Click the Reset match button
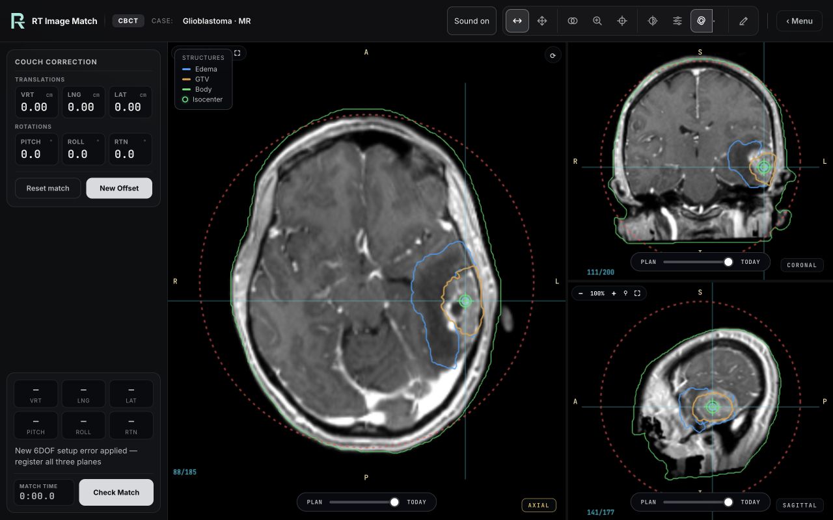833x520 pixels. click(x=48, y=188)
